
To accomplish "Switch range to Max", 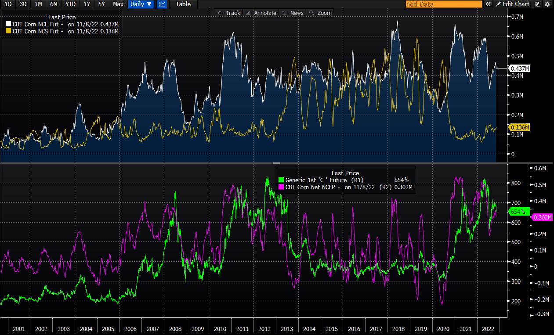I will pyautogui.click(x=118, y=4).
